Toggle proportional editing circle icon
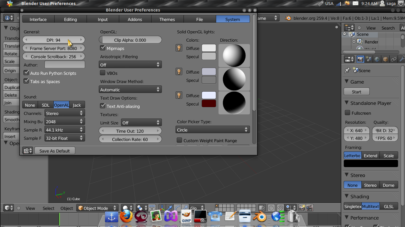This screenshot has height=227, width=405. tap(271, 208)
